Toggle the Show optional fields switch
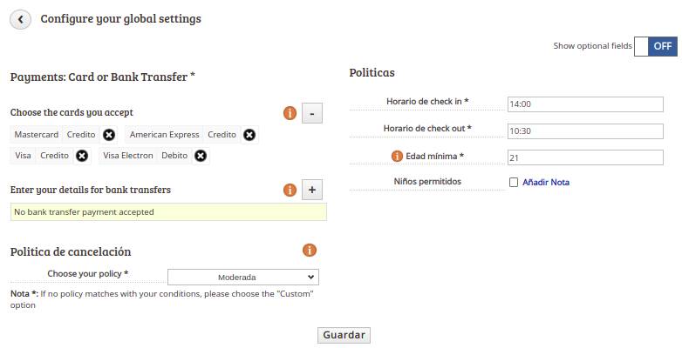Viewport: 682px width, 348px height. 656,46
